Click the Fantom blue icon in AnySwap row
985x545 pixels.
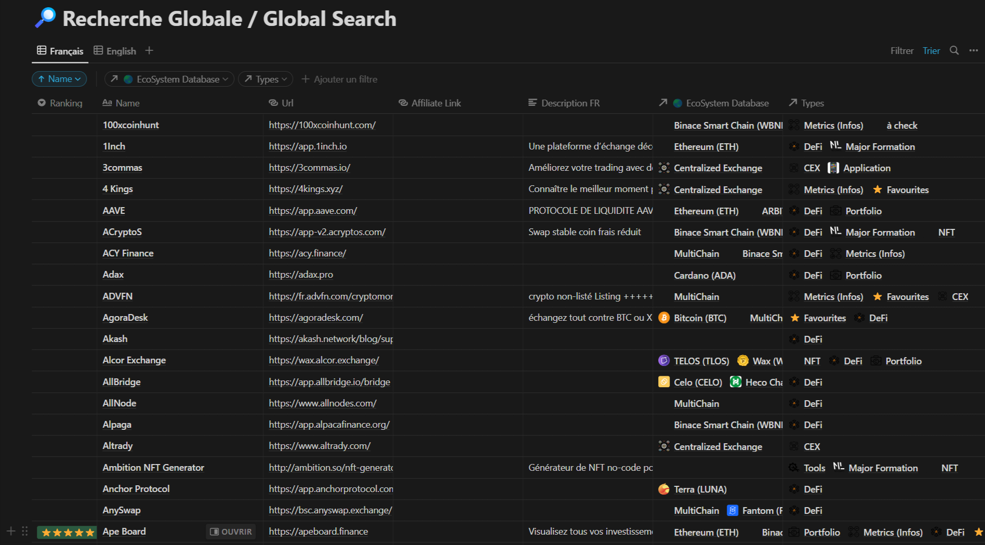tap(733, 510)
